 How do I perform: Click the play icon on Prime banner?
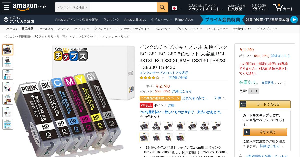tap(294, 20)
